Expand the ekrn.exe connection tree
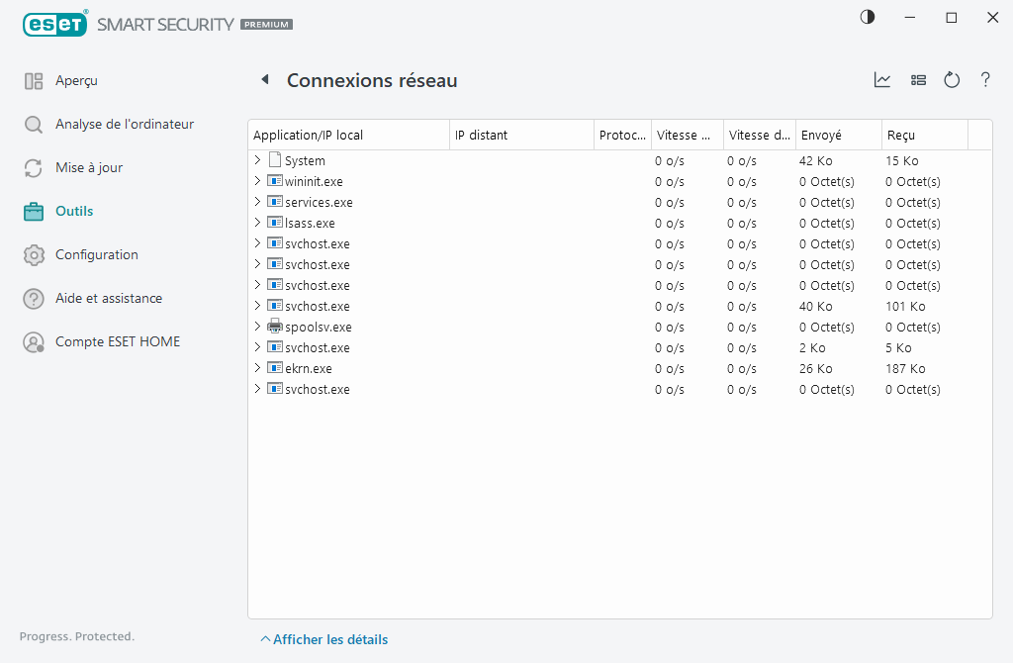 pos(257,368)
